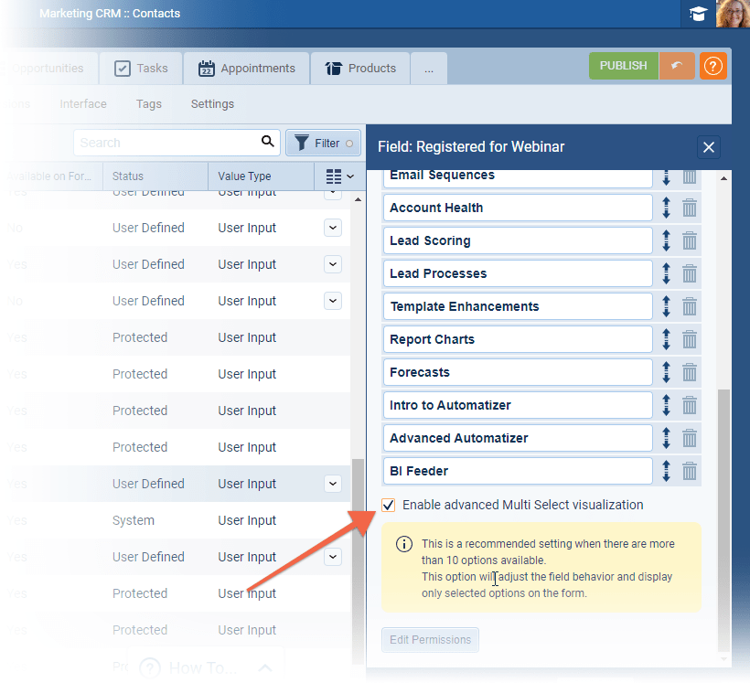Expand the dropdown on the highlighted User Defined row

pyautogui.click(x=333, y=484)
